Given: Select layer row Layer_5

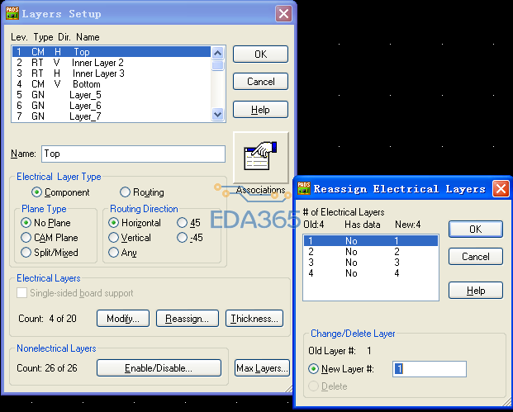Looking at the screenshot, I should tap(112, 95).
